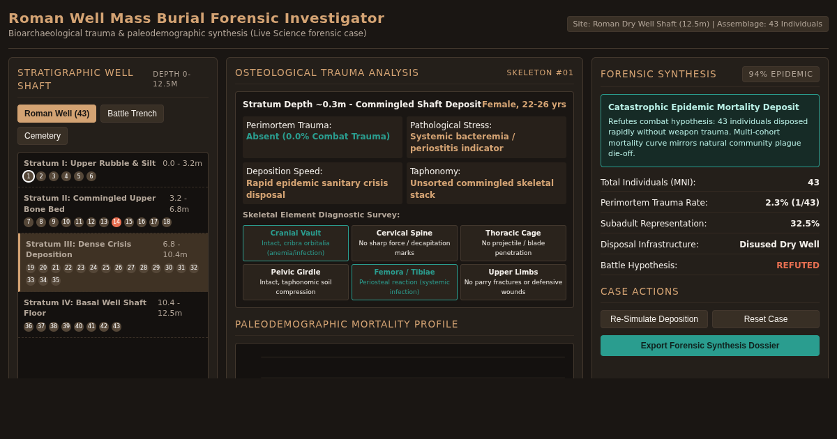
Task: Select skeleton marker 33
Action: point(31,281)
